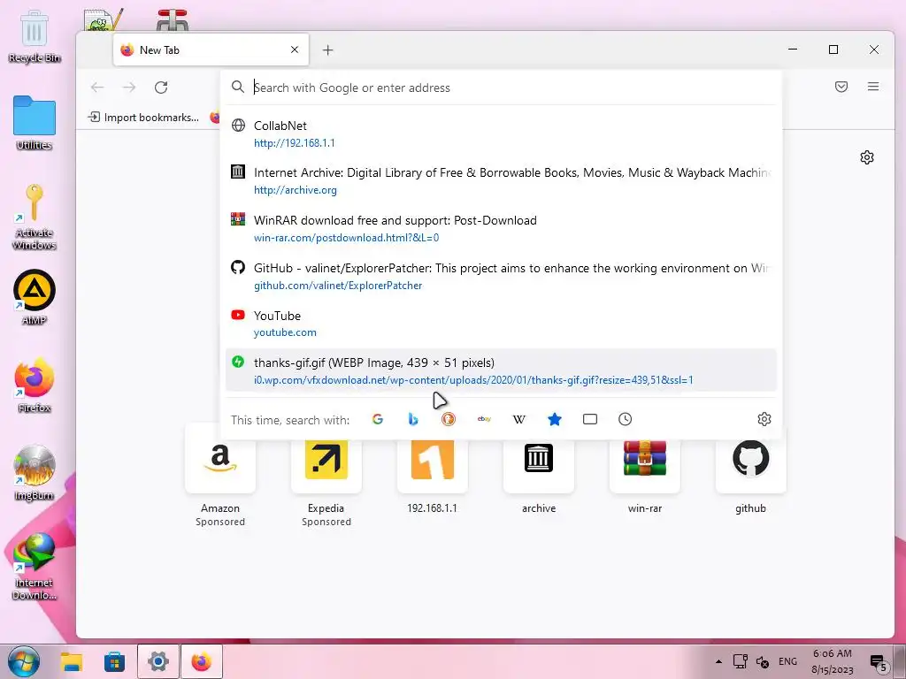This screenshot has width=906, height=679.
Task: Close the New Tab tab
Action: point(295,50)
